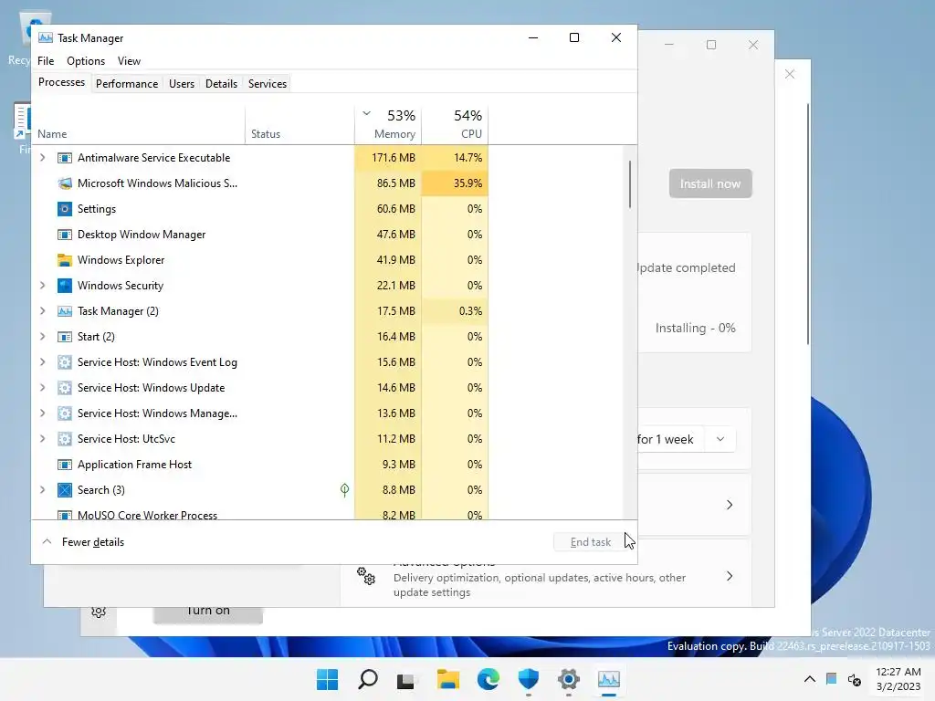The width and height of the screenshot is (935, 701).
Task: Switch to the Users tab
Action: pyautogui.click(x=182, y=84)
